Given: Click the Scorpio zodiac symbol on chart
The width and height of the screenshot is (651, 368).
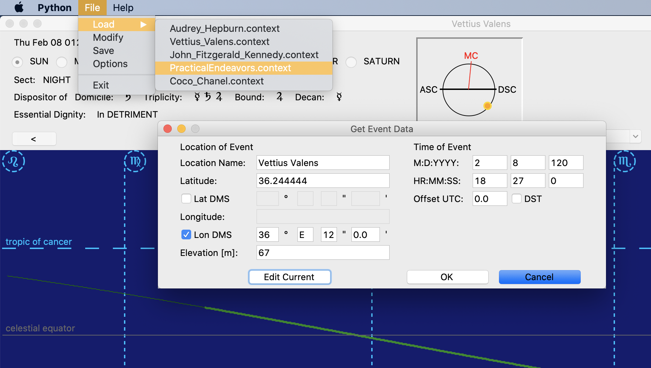Looking at the screenshot, I should pyautogui.click(x=625, y=161).
